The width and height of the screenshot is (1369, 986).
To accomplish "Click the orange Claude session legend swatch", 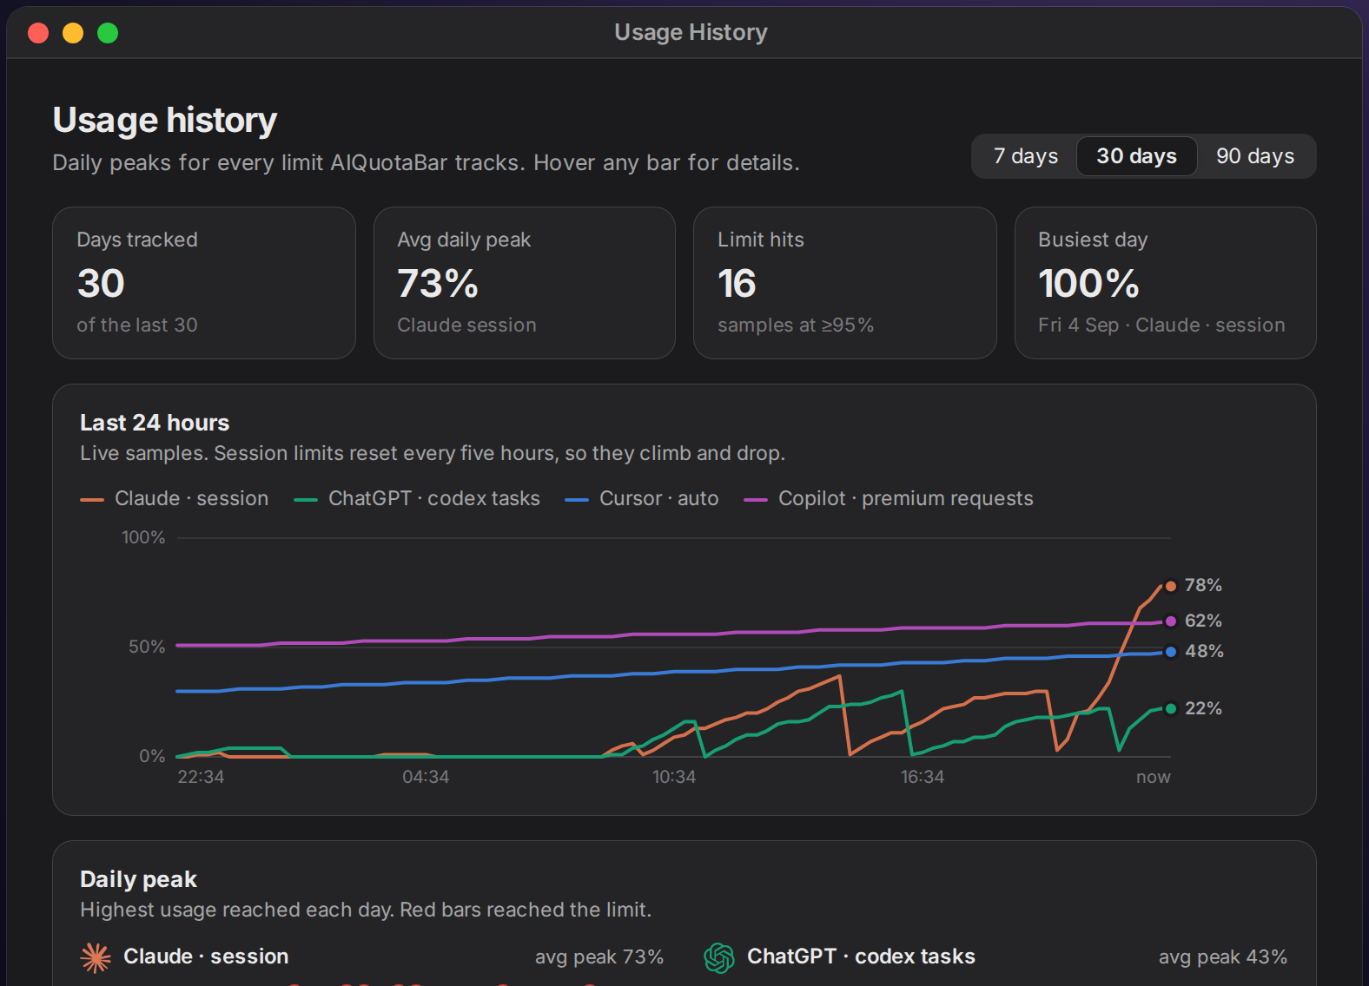I will [x=92, y=500].
